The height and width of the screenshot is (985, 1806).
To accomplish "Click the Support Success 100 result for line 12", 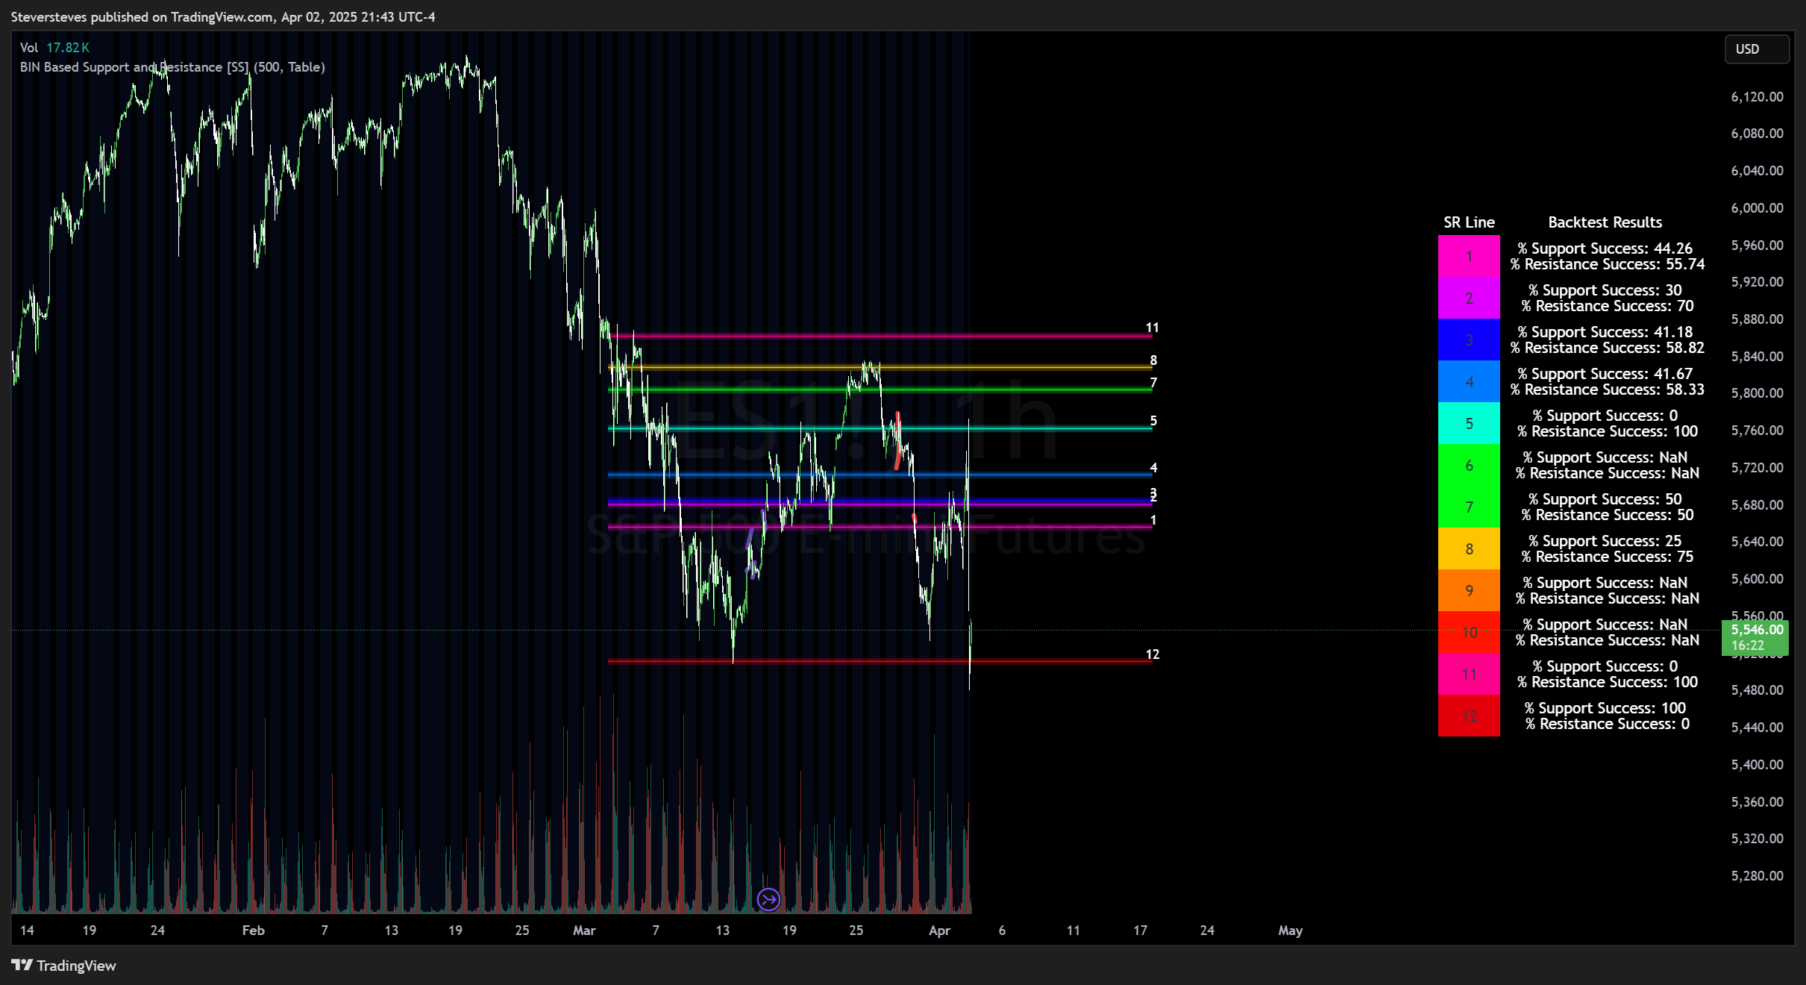I will [1605, 708].
